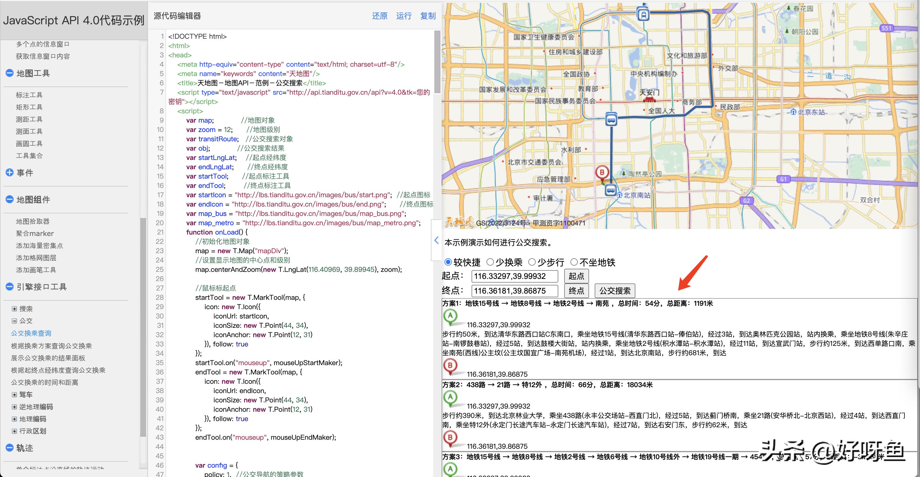
Task: Open 展示公交换乘的结果面板 example
Action: coord(48,358)
